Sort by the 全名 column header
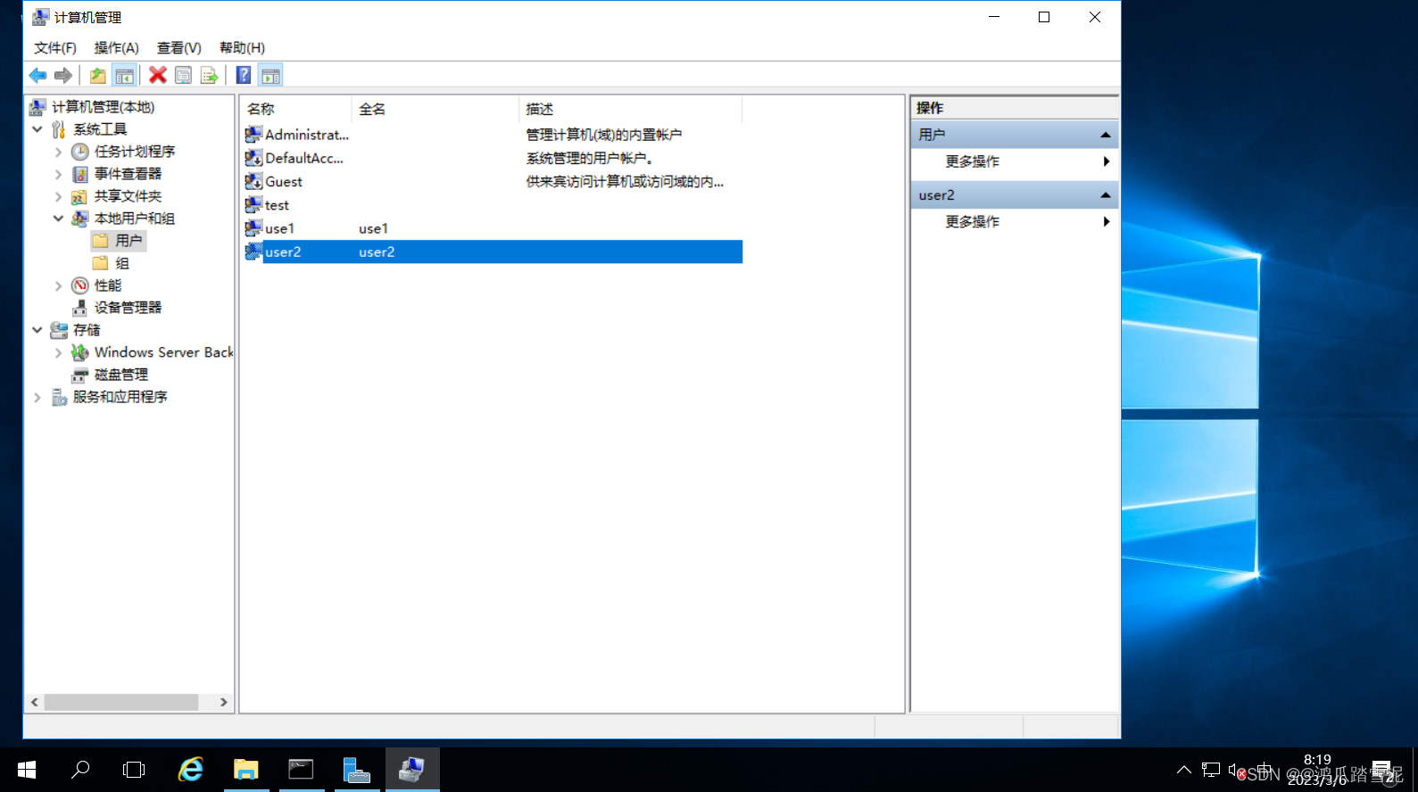This screenshot has height=792, width=1418. pos(435,109)
